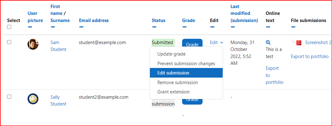Sort the table by Surname
332x126 pixels.
coord(60,20)
